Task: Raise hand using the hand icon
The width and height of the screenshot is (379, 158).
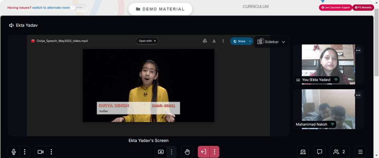Action: (187, 152)
